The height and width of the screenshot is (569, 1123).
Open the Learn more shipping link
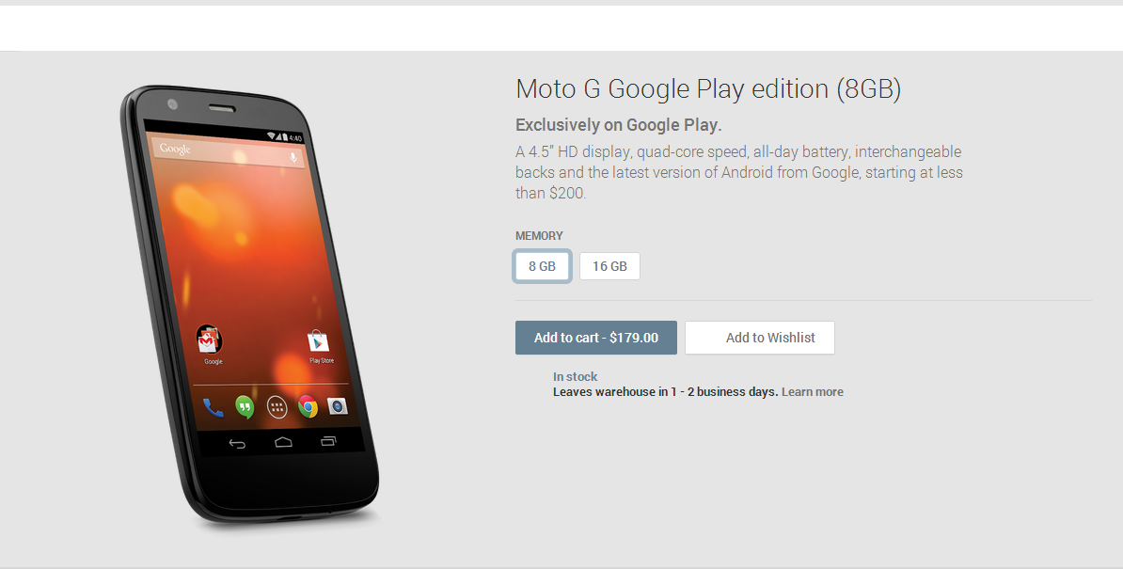[x=813, y=392]
